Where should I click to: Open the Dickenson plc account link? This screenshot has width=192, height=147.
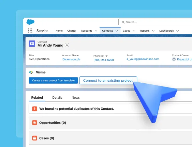pos(71,59)
